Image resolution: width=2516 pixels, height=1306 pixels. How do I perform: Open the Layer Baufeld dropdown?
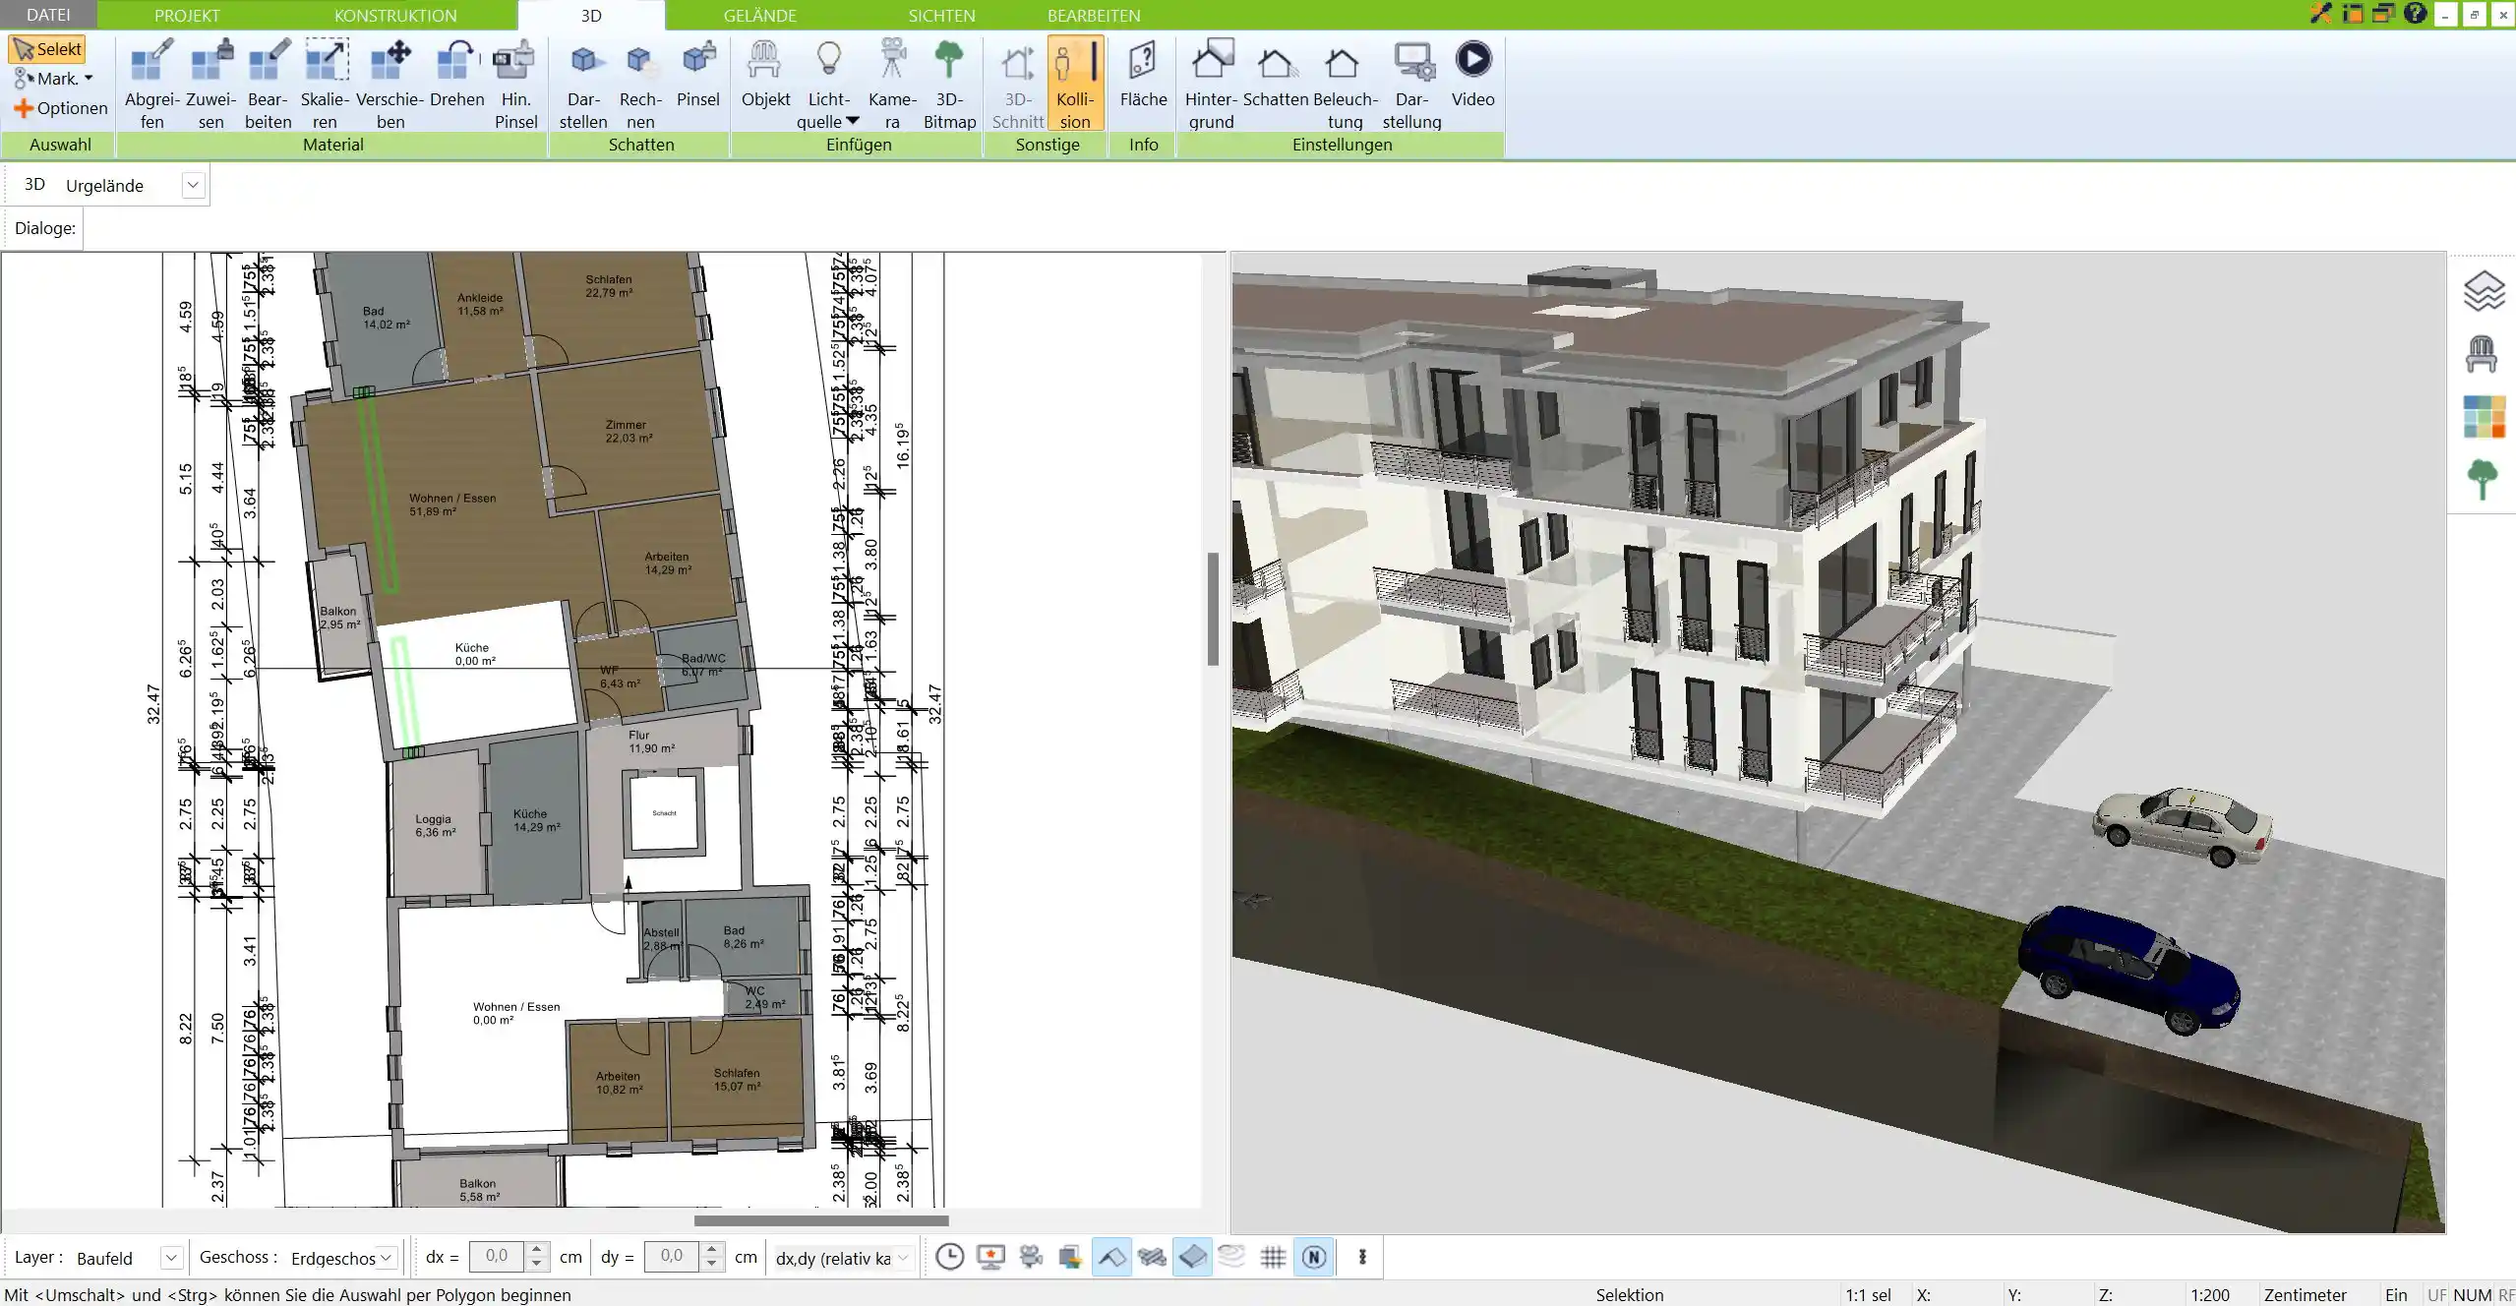coord(171,1258)
